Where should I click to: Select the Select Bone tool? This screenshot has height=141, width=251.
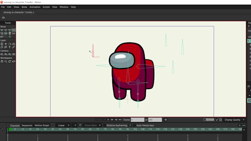pos(2,30)
